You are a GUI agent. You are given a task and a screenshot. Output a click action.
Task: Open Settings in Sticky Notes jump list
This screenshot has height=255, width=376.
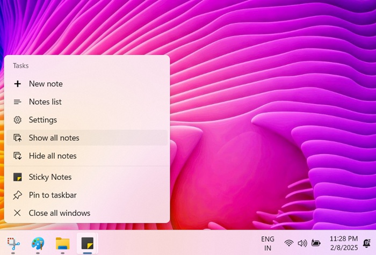(x=87, y=120)
